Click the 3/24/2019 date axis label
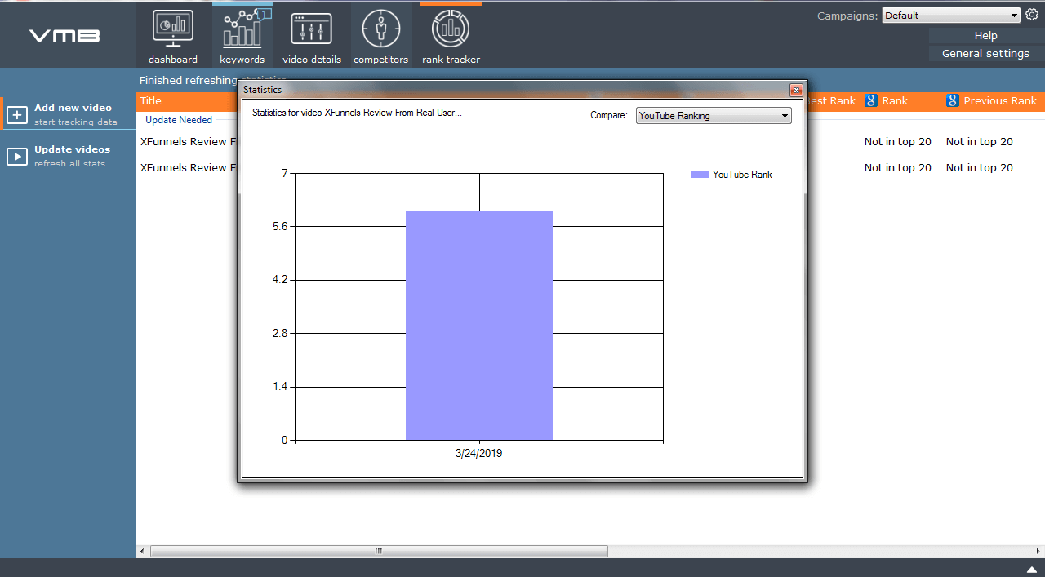1045x577 pixels. pyautogui.click(x=479, y=453)
